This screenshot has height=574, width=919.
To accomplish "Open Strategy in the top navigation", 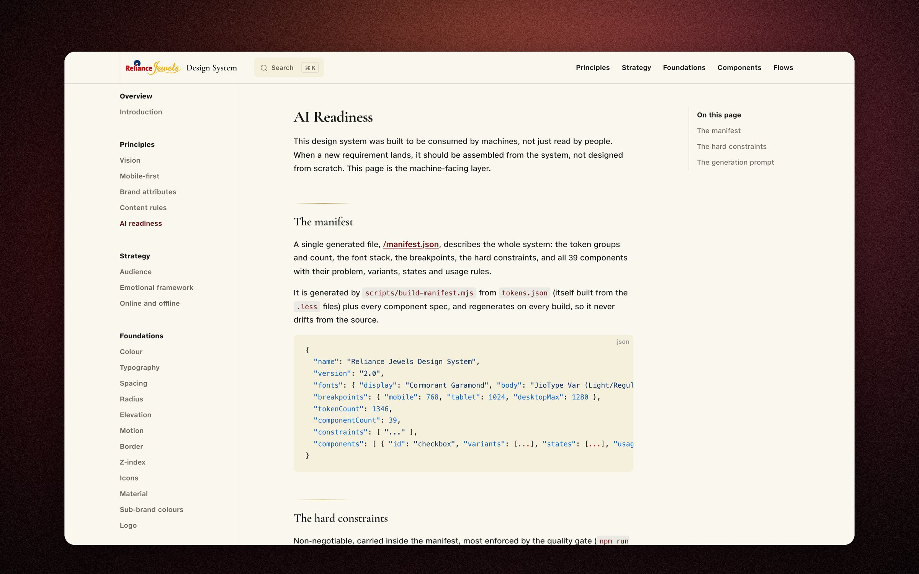I will 636,67.
